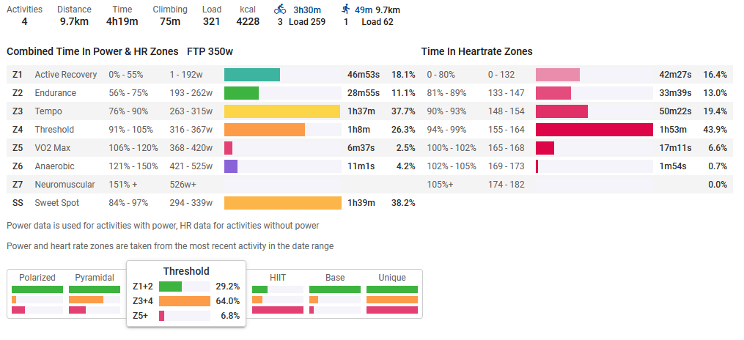Click the FTP 350w label
This screenshot has width=744, height=340.
(x=210, y=52)
